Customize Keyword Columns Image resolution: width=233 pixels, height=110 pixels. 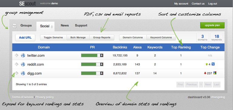[x=161, y=37]
